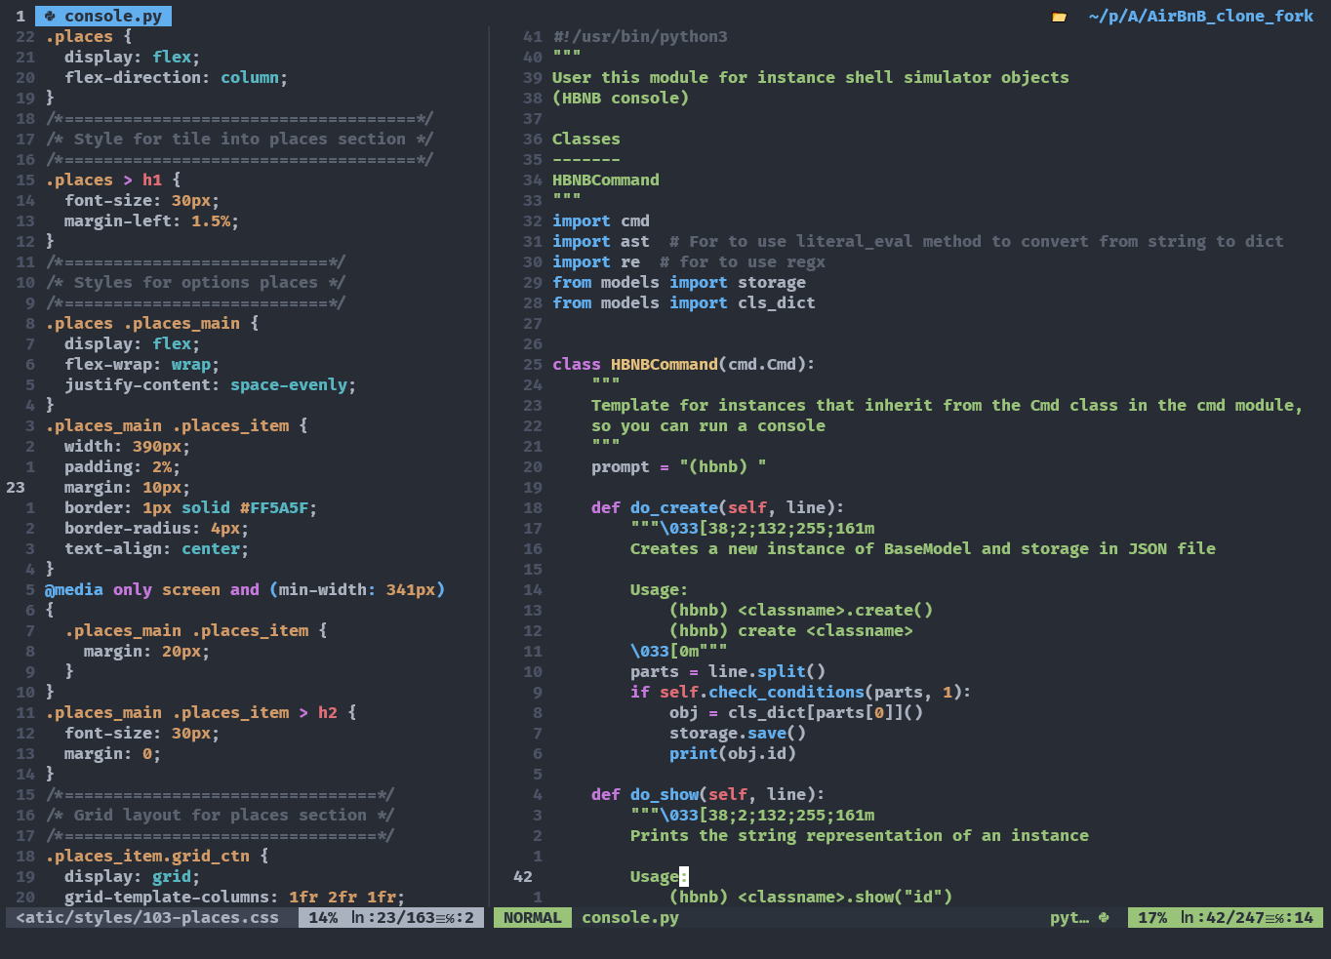Click the 'def do_show(self, line):' definition
1331x959 pixels.
coord(708,795)
